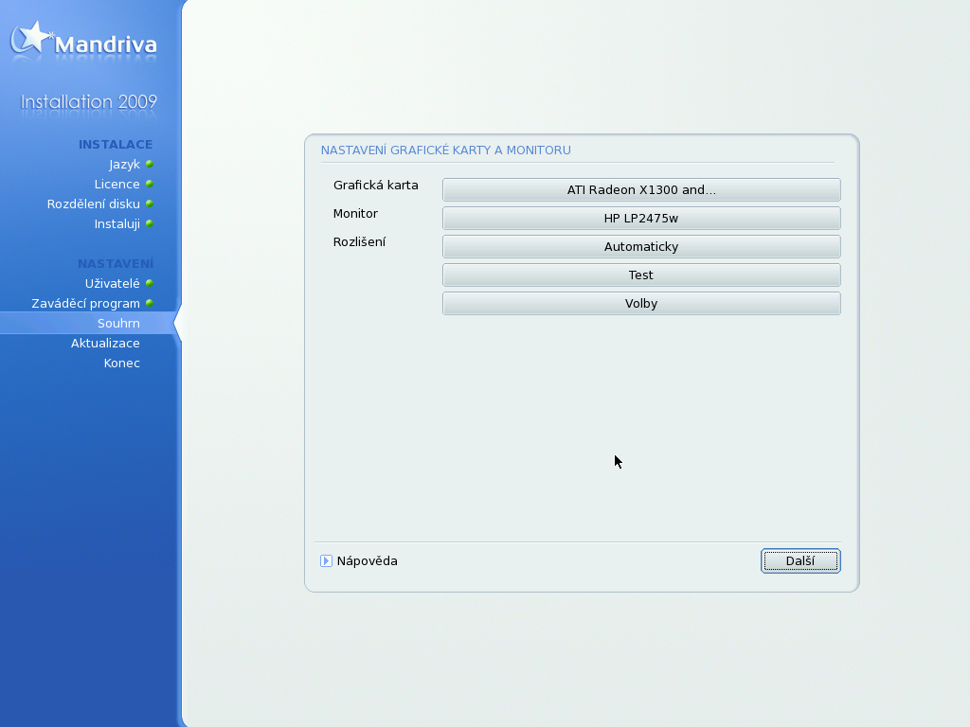Select the Uživatelé step in sidebar

(x=112, y=284)
